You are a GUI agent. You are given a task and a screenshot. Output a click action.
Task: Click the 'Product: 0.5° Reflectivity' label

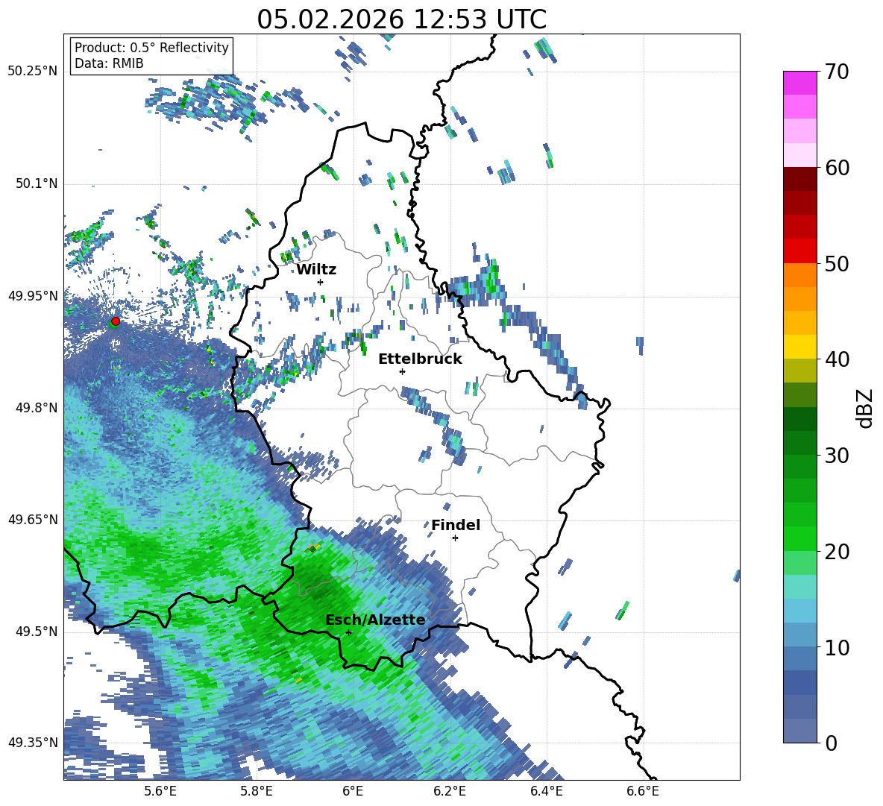coord(151,48)
